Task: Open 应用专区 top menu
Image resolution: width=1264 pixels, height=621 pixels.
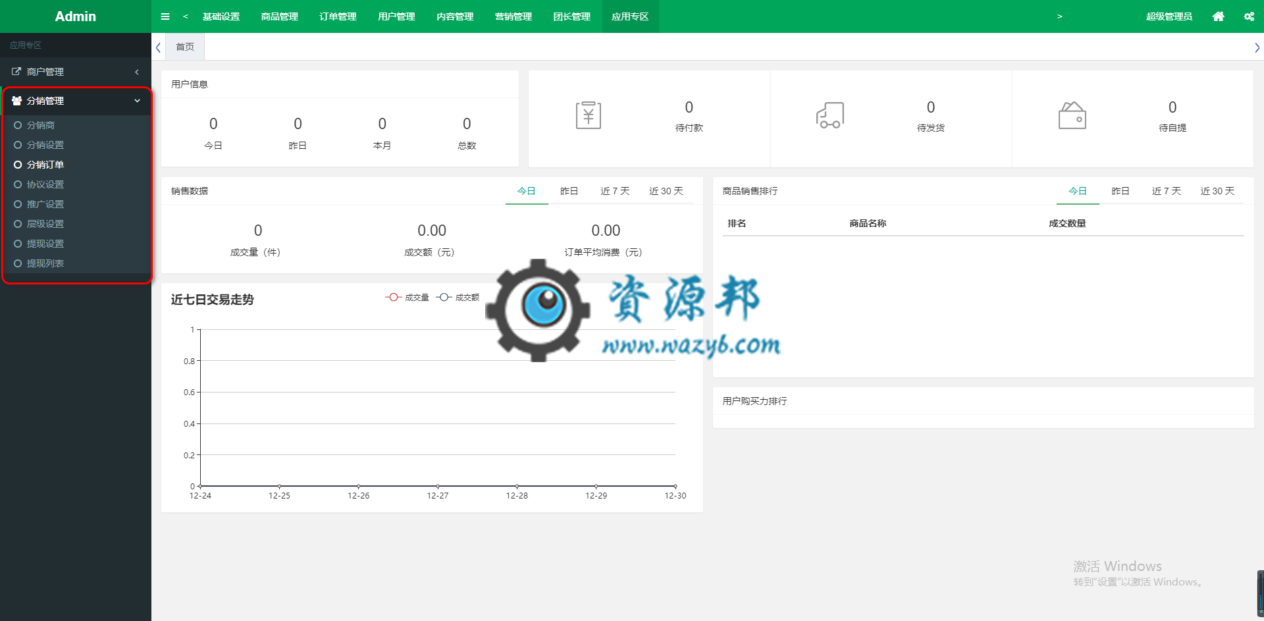Action: click(x=630, y=16)
